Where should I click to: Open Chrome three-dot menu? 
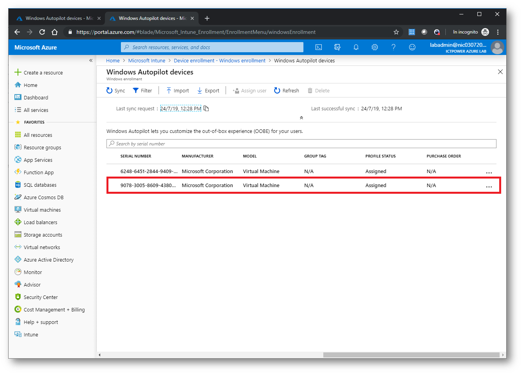[498, 32]
